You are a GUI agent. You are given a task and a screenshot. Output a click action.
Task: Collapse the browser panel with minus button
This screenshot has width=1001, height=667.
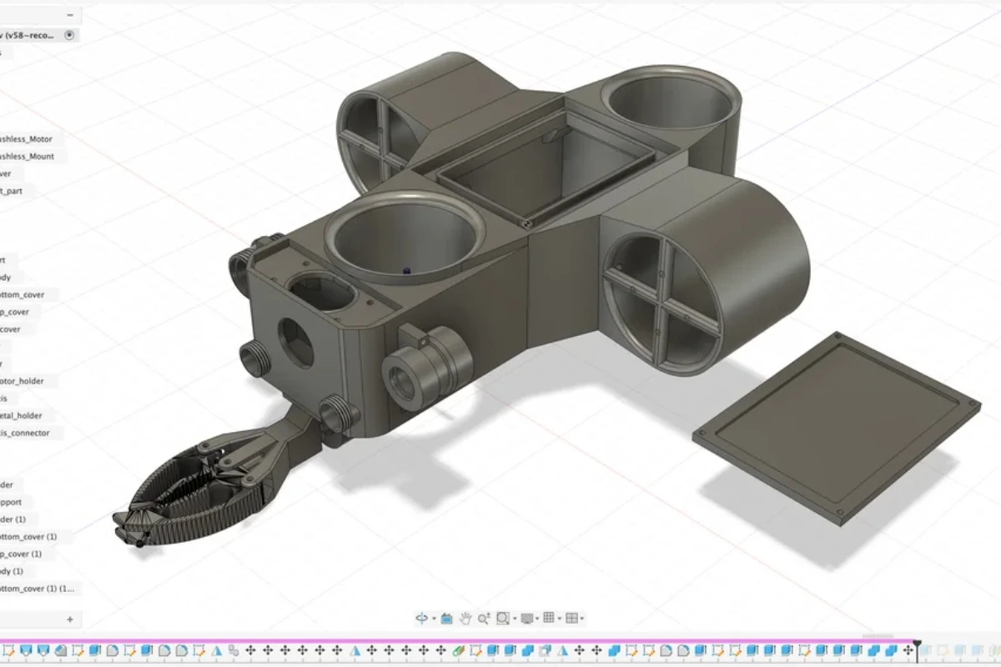click(70, 15)
